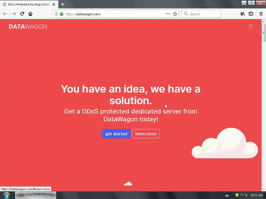Image resolution: width=266 pixels, height=199 pixels.
Task: Click the blue get started button
Action: 116,134
